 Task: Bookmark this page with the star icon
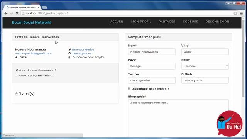[x=235, y=13]
